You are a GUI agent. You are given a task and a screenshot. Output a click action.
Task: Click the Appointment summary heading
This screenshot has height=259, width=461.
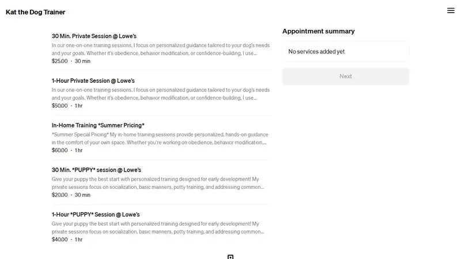[x=319, y=31]
